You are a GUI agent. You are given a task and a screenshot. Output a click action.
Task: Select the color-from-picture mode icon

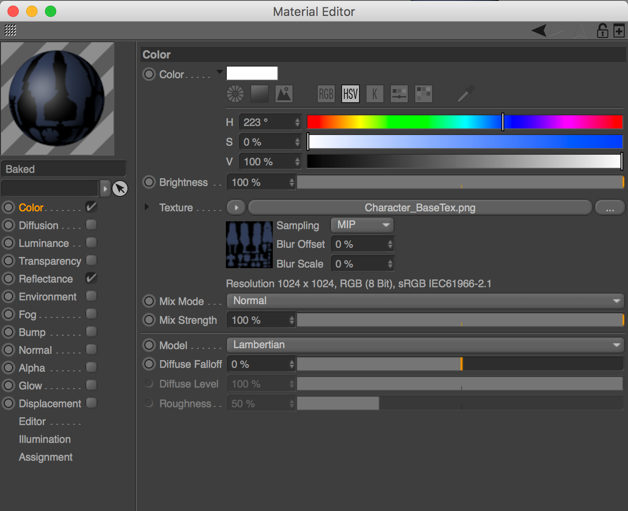tap(284, 94)
